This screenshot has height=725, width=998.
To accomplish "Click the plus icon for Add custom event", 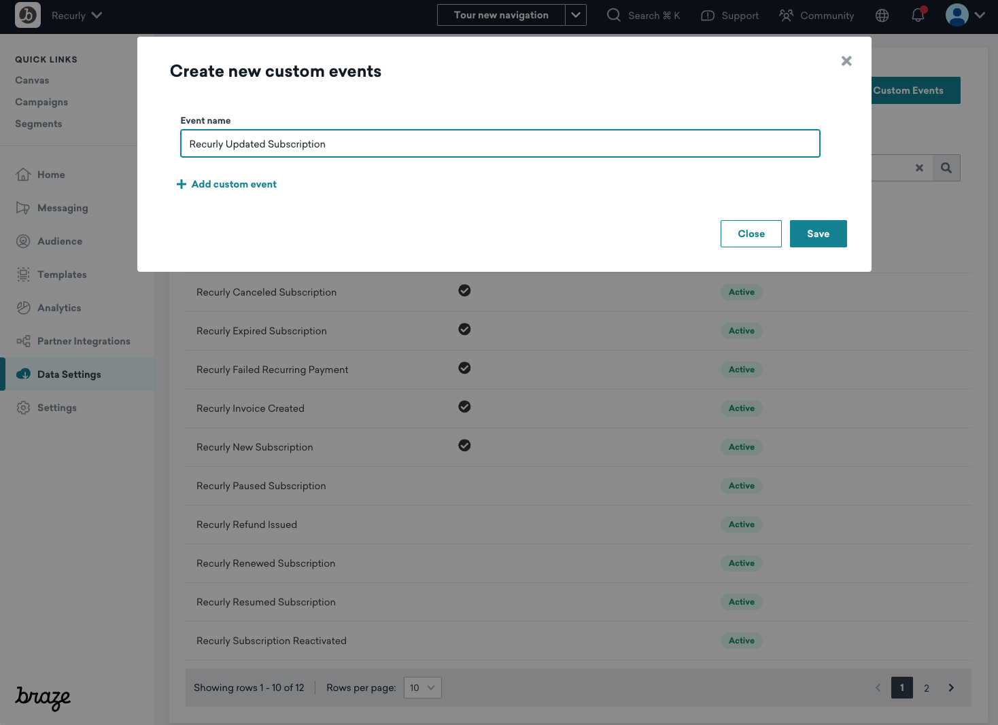I will (x=182, y=184).
